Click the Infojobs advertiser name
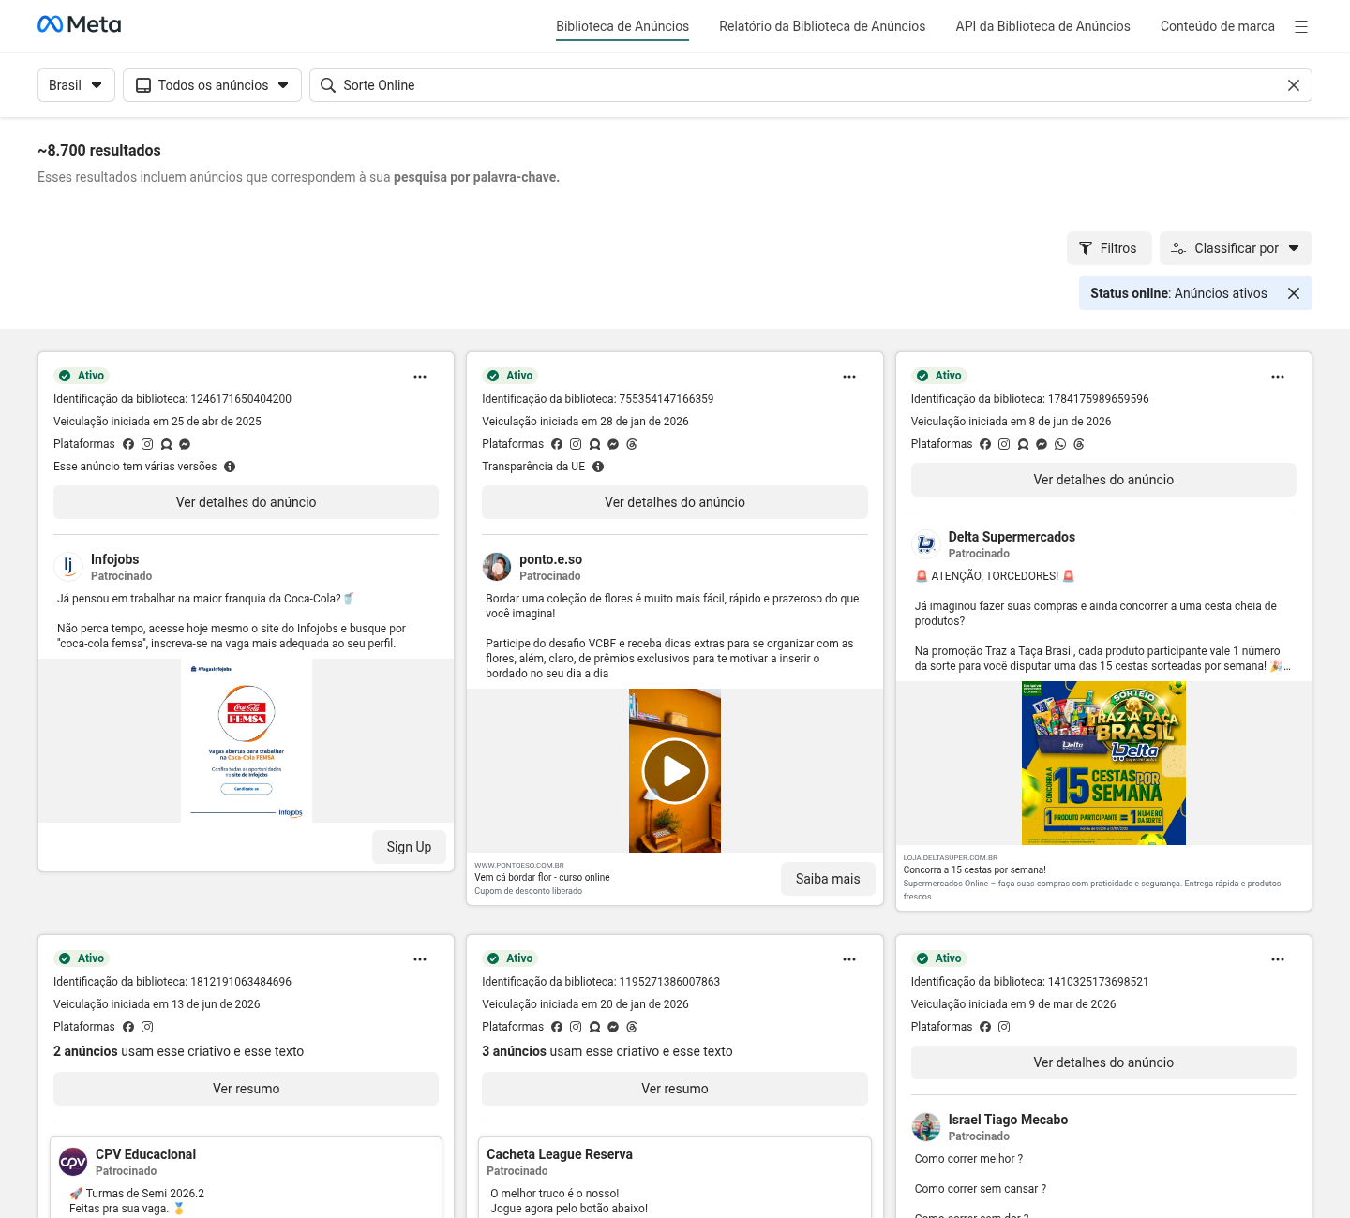This screenshot has height=1218, width=1350. (114, 559)
